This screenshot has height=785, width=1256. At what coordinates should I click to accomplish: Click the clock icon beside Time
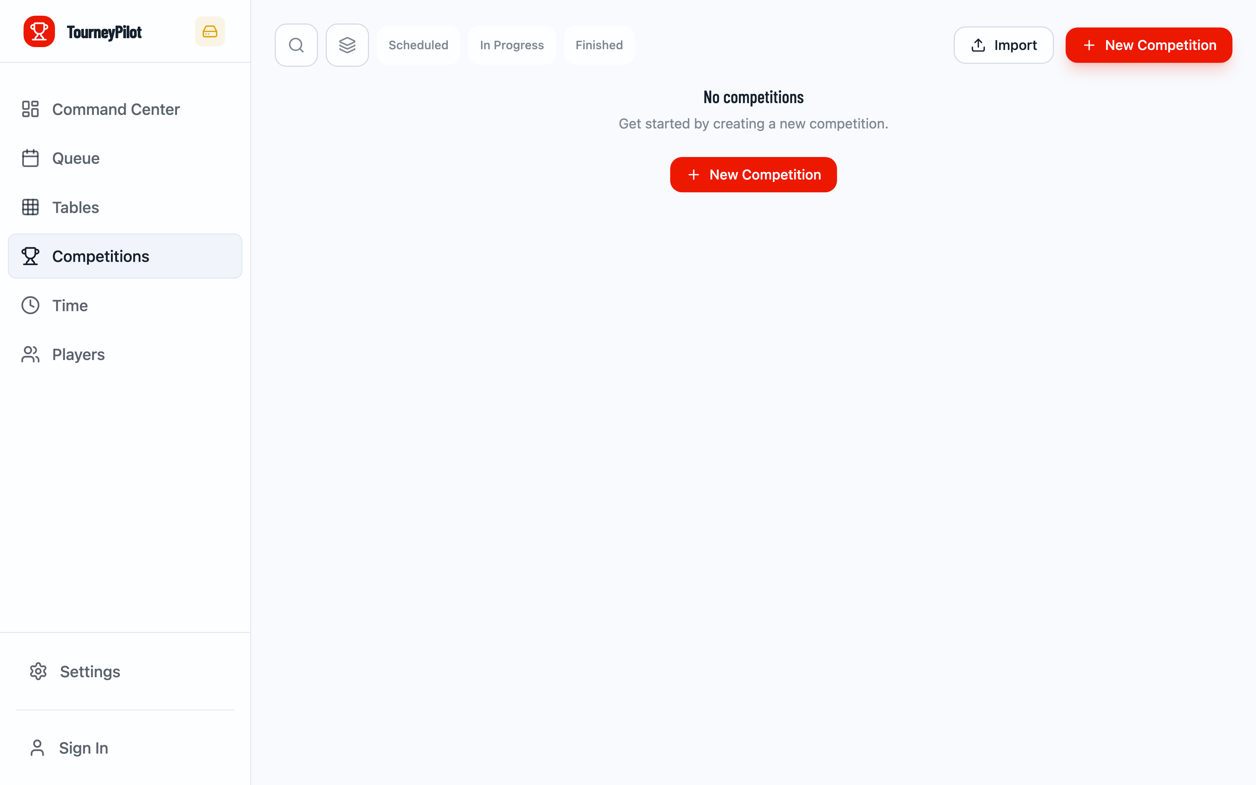click(30, 305)
